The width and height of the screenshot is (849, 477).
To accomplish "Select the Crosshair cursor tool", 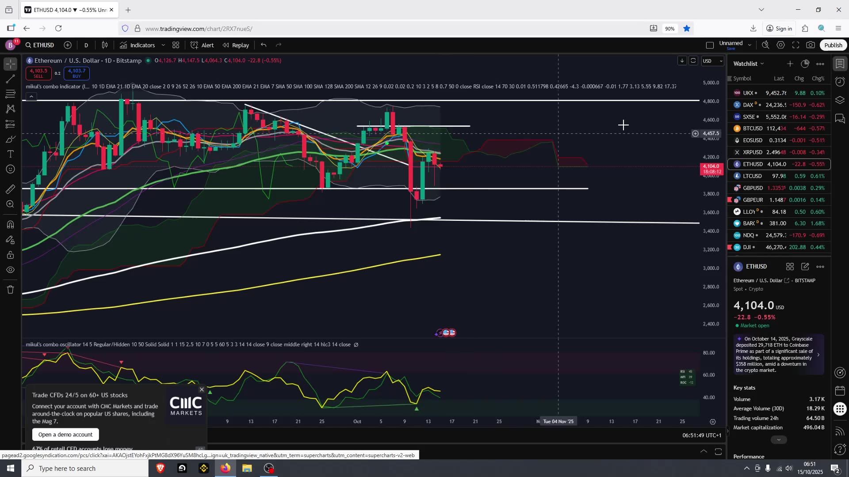I will (10, 64).
